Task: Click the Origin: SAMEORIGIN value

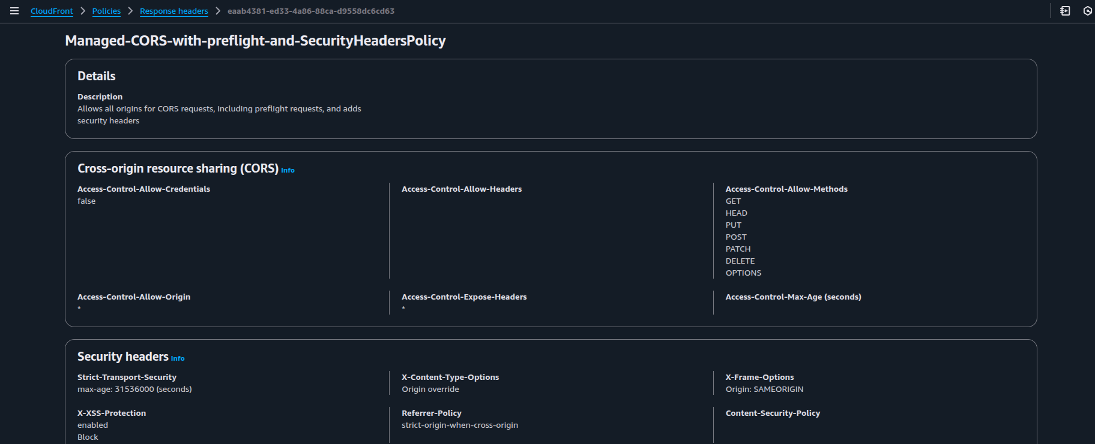Action: (x=764, y=389)
